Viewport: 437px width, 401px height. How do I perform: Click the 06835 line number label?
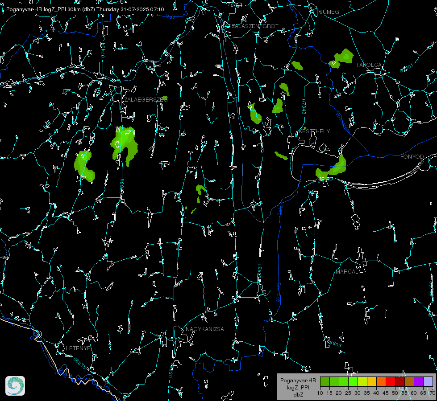point(80,364)
